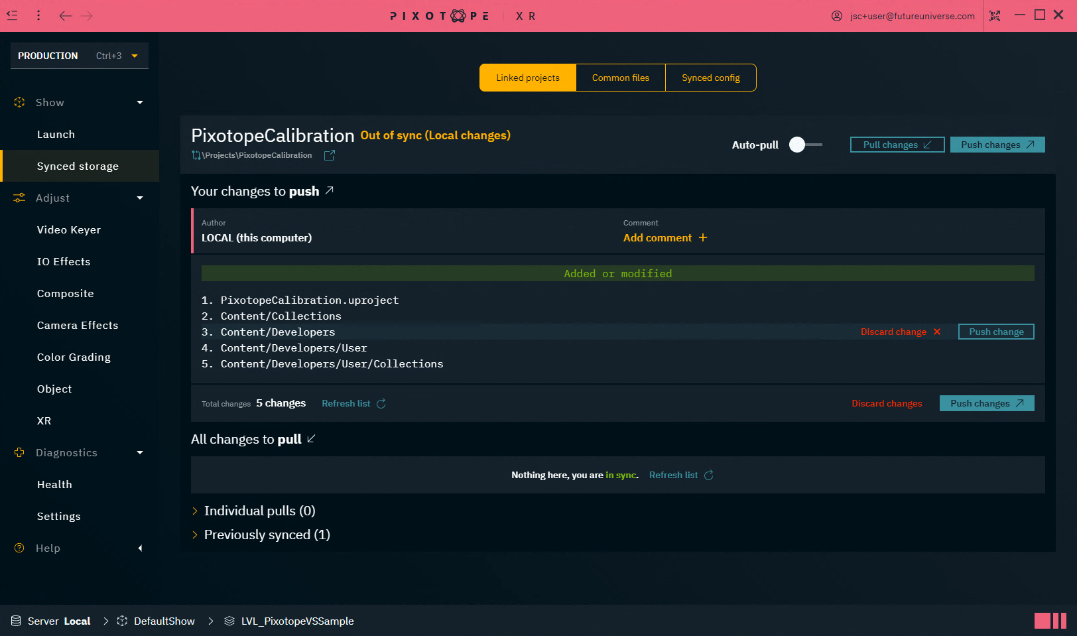Click chevron after DefaultShow in status bar
This screenshot has height=636, width=1077.
[x=210, y=621]
